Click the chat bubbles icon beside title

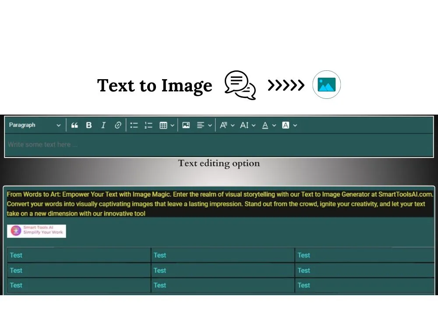coord(240,85)
